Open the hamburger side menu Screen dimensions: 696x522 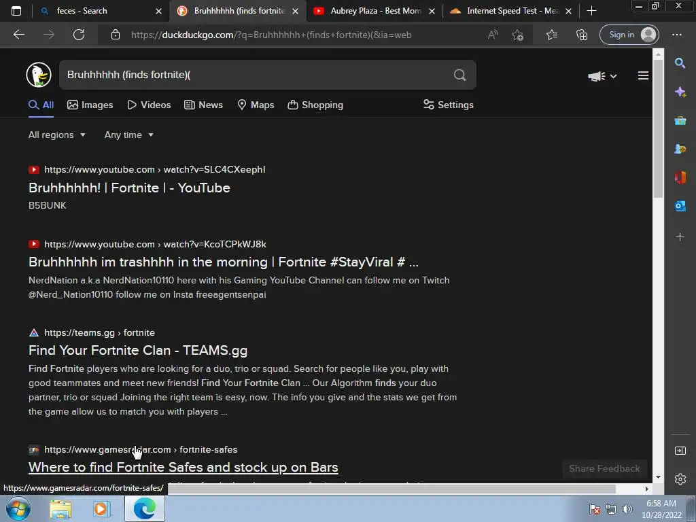coord(643,76)
